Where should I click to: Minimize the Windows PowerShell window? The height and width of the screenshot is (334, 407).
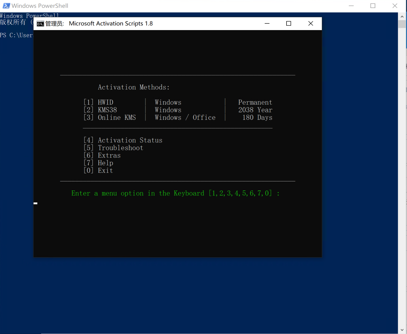tap(351, 6)
